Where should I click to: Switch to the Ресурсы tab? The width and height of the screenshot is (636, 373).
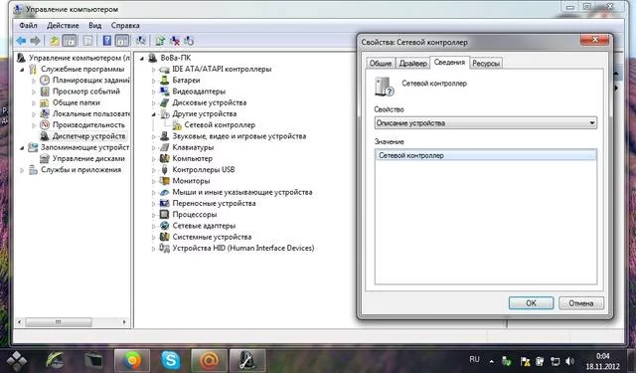[486, 64]
